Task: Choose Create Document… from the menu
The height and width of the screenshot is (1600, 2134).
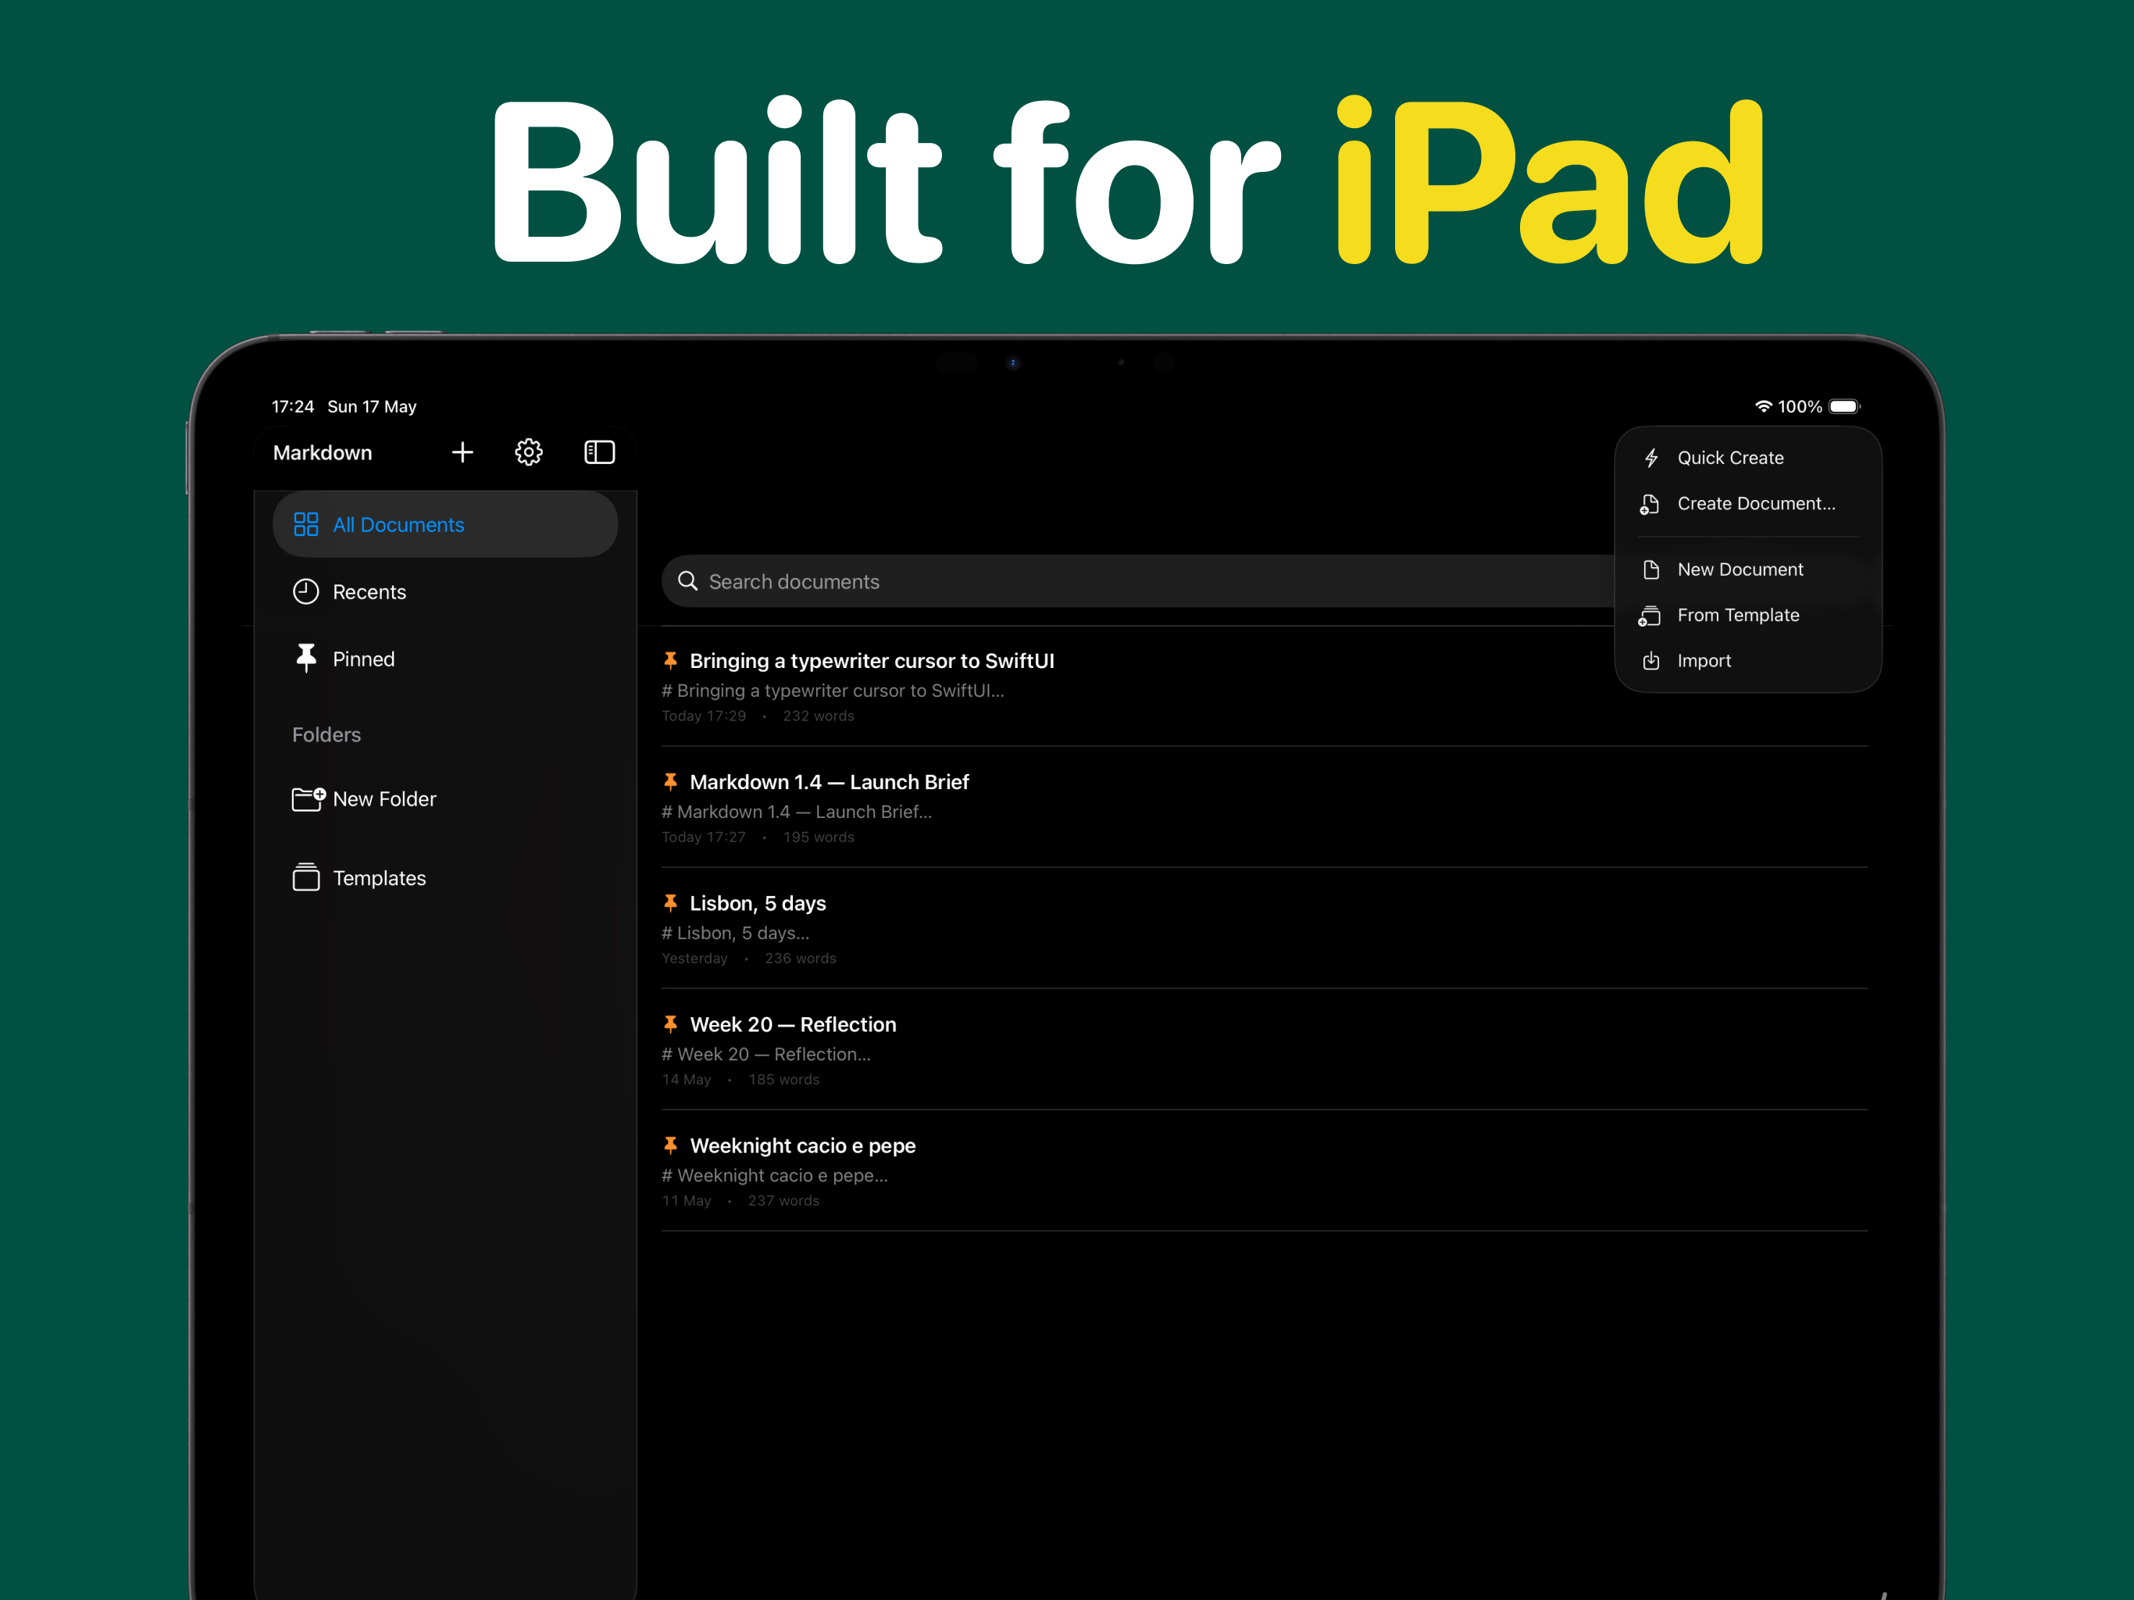Action: click(1747, 504)
